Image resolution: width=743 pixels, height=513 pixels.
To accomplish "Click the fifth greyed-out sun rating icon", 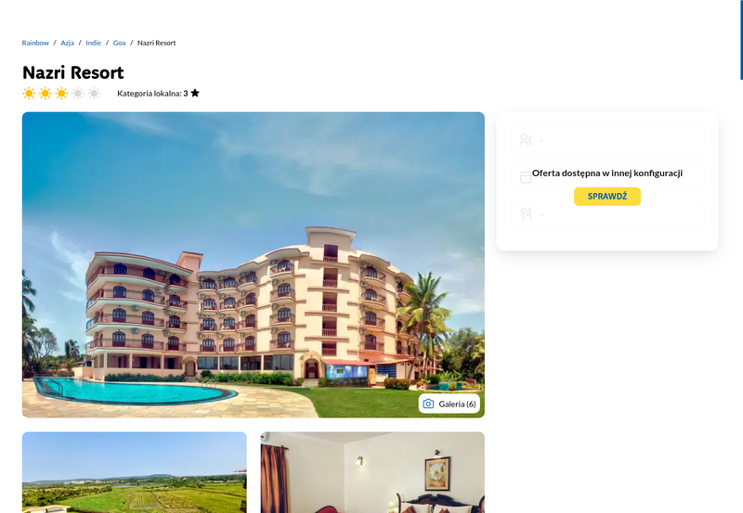I will [95, 93].
